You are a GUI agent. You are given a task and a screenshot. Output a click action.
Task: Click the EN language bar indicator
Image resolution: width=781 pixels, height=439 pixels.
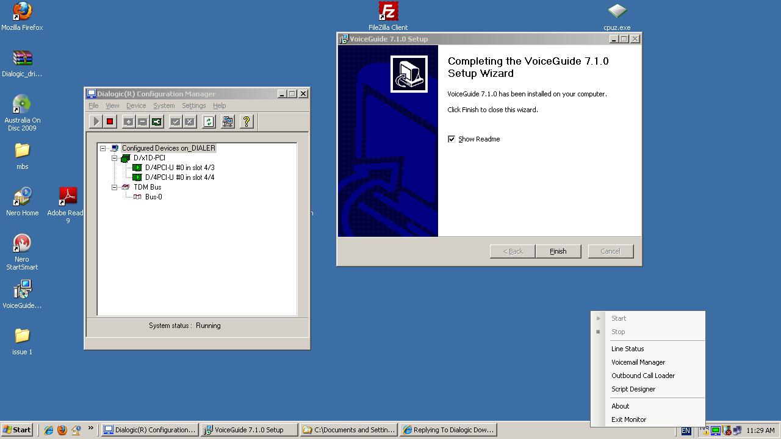coord(686,430)
